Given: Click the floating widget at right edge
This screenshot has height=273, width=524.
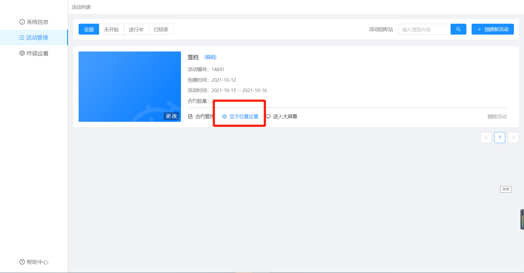Looking at the screenshot, I should coord(522,219).
